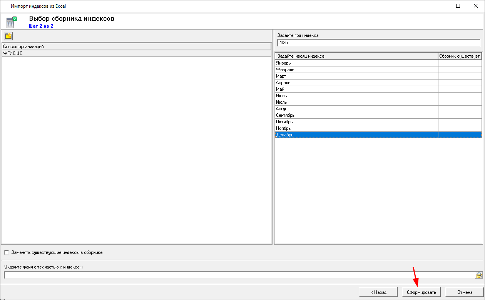Pick Август from month list

pos(356,109)
